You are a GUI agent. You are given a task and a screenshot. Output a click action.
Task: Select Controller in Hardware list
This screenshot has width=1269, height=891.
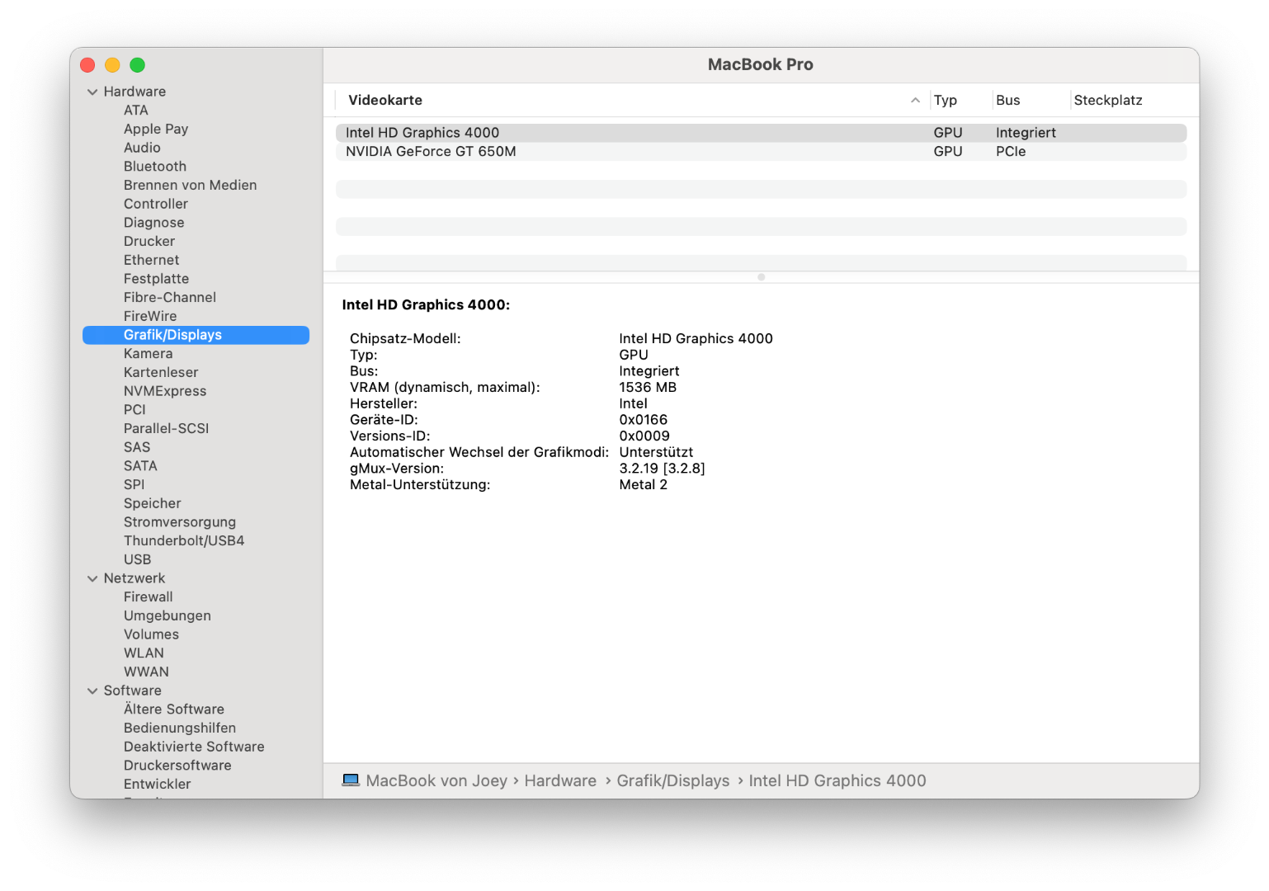pyautogui.click(x=156, y=204)
